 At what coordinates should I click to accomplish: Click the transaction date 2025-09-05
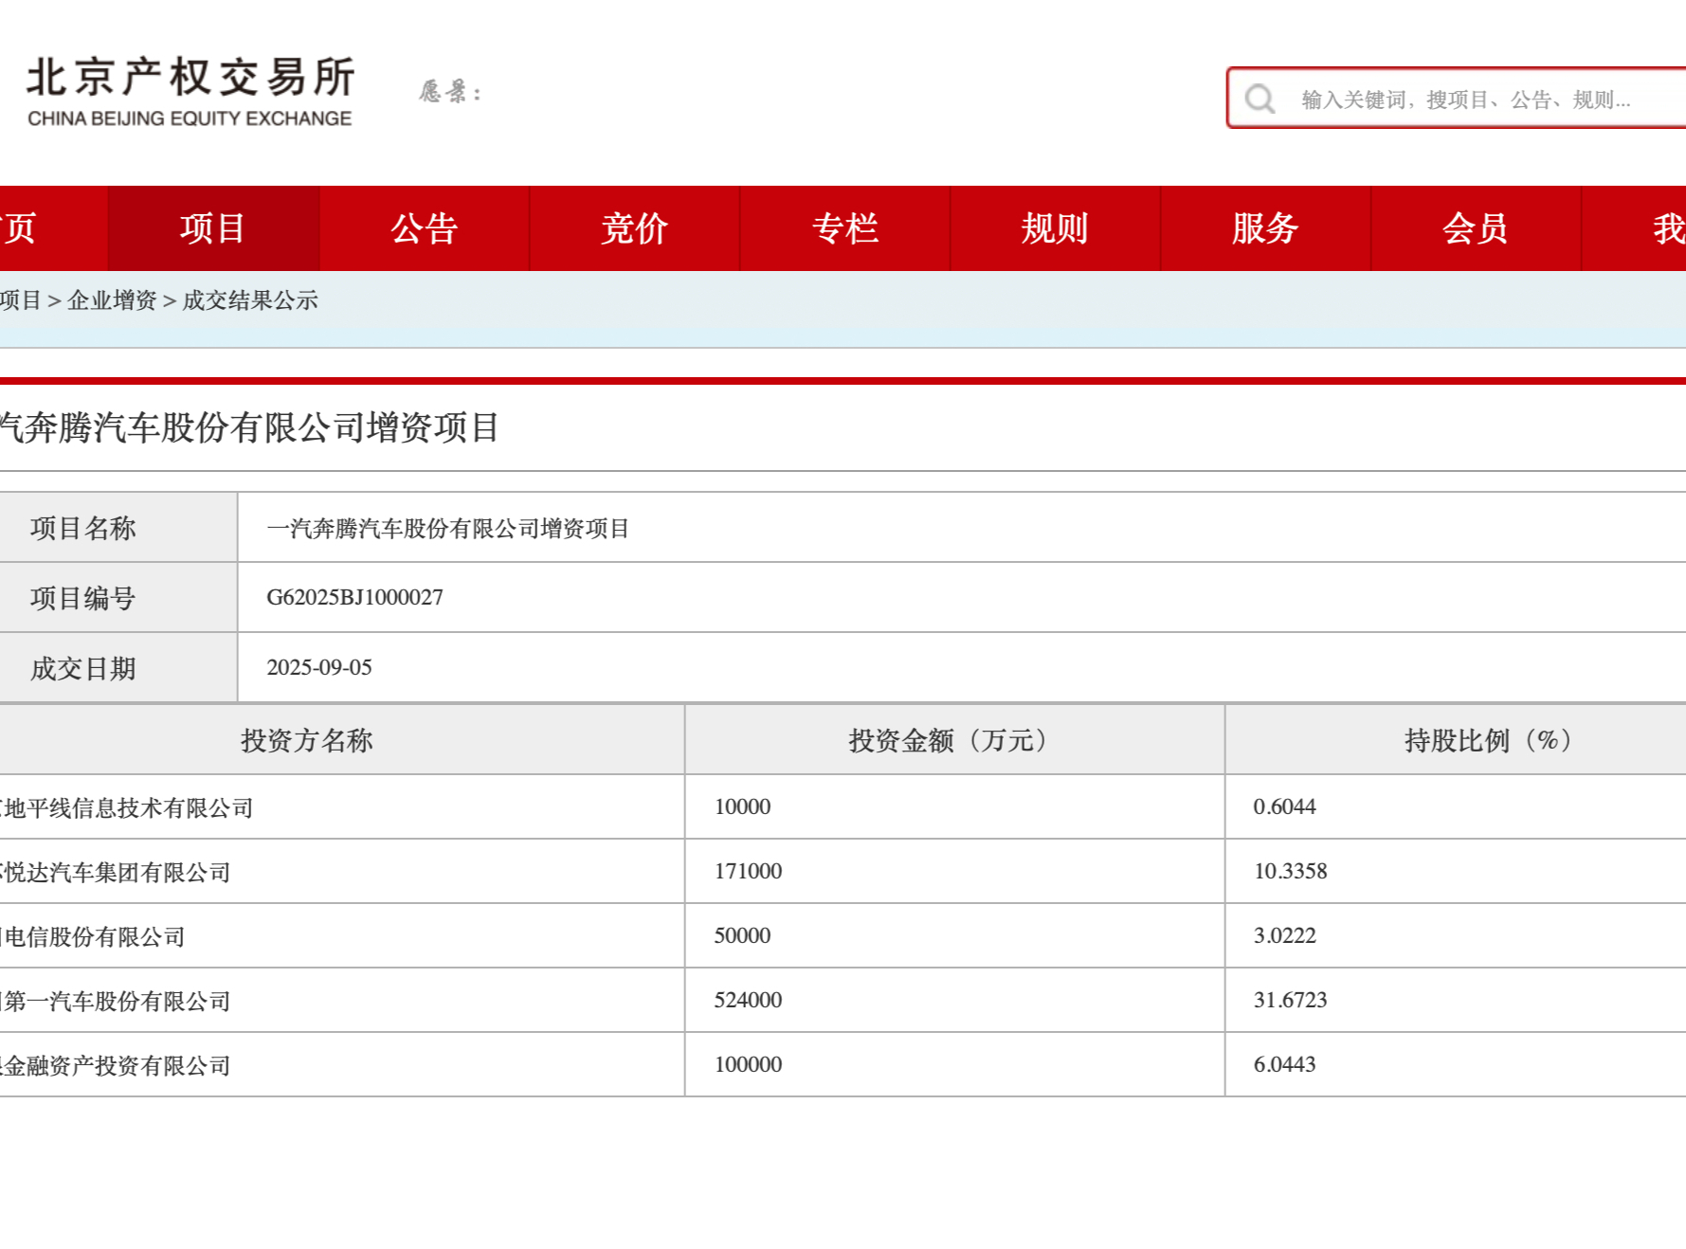click(319, 667)
